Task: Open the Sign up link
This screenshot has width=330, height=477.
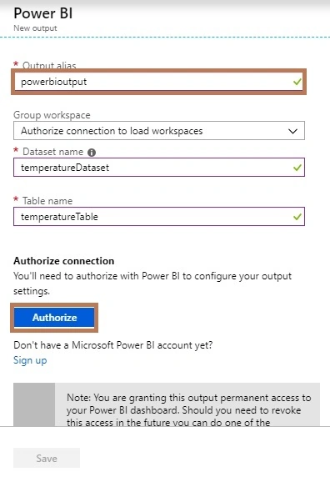Action: (x=30, y=360)
